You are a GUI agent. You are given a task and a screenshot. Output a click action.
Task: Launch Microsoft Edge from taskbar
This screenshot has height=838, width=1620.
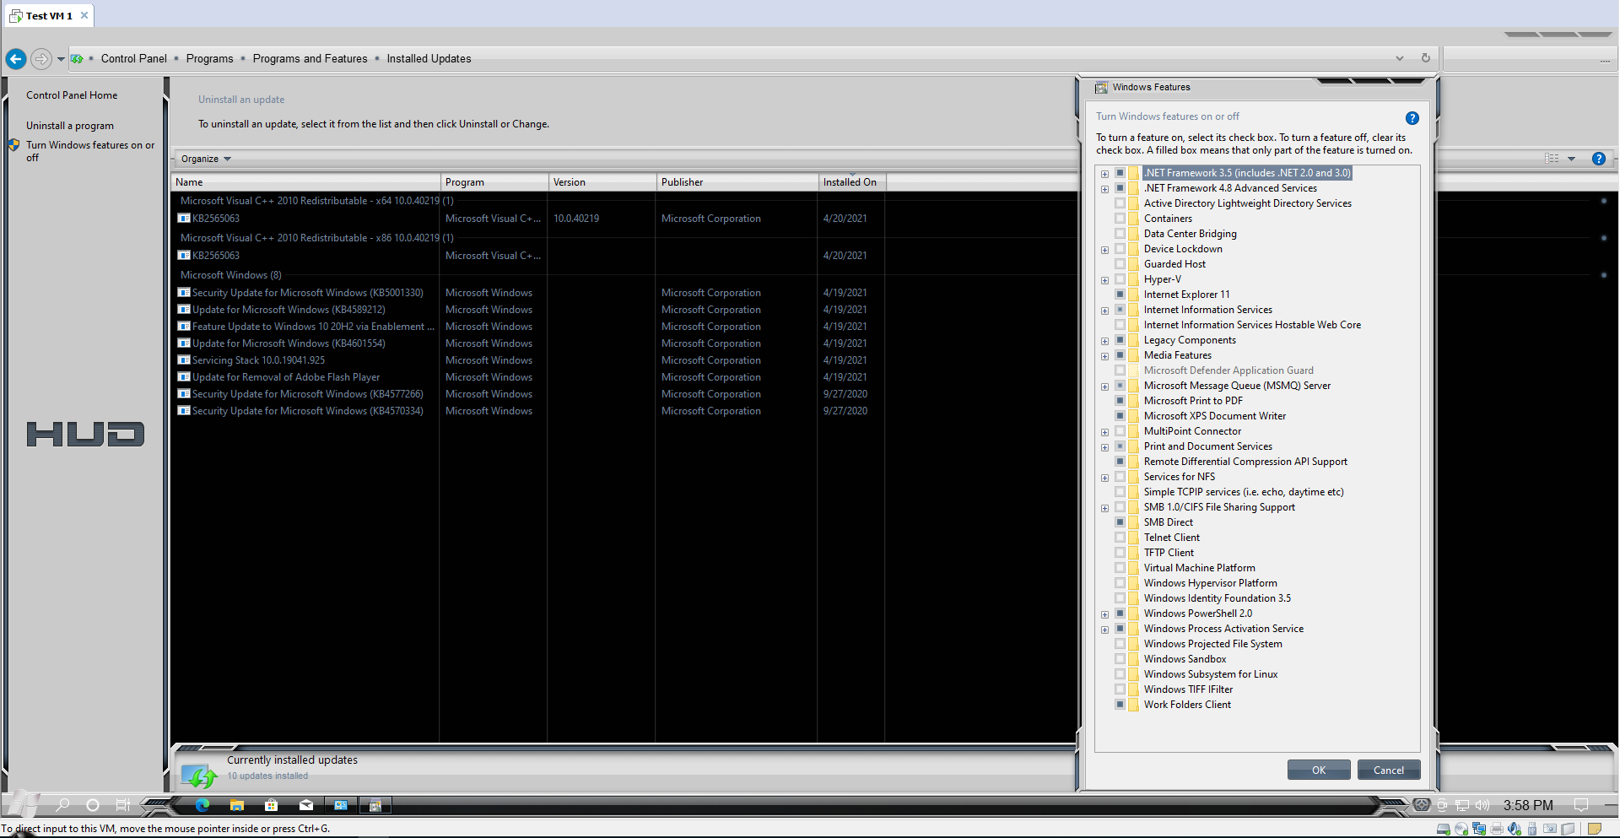202,805
